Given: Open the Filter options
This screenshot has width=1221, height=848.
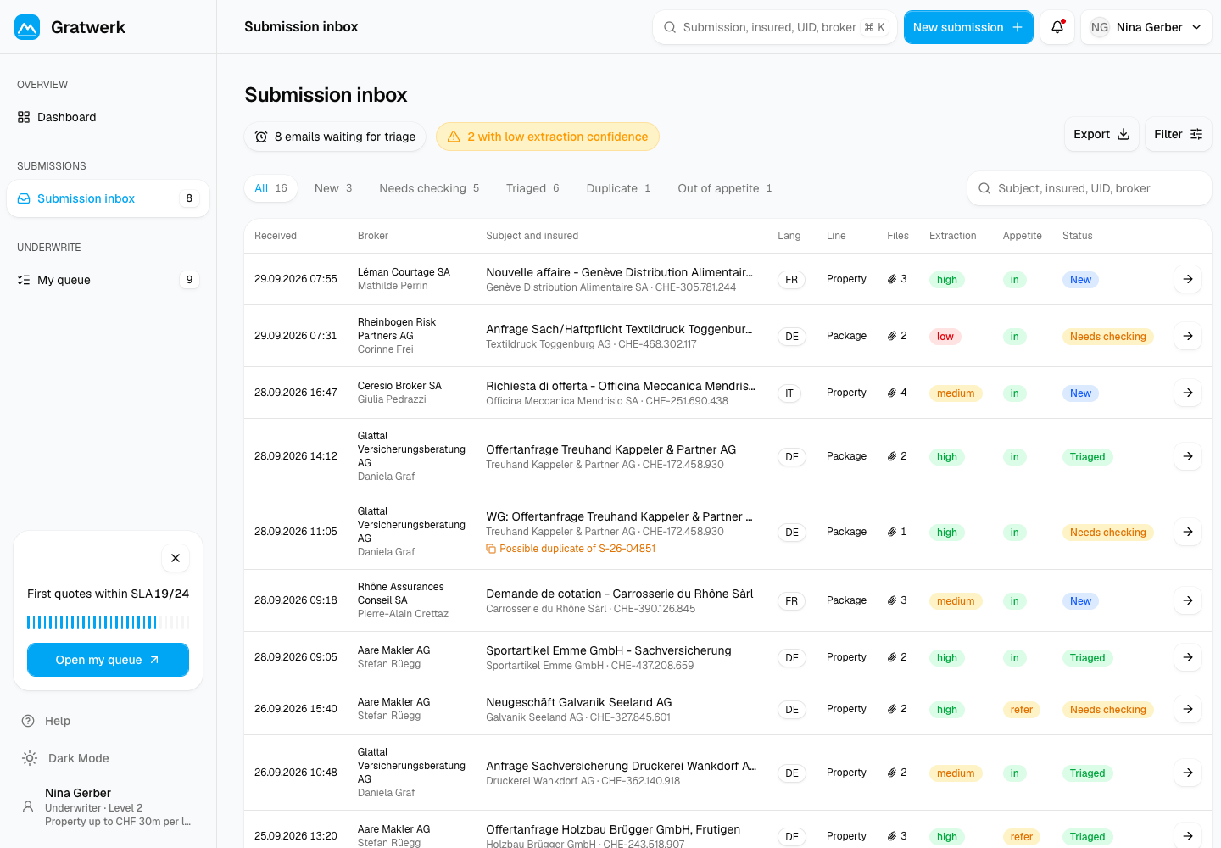Looking at the screenshot, I should point(1179,134).
